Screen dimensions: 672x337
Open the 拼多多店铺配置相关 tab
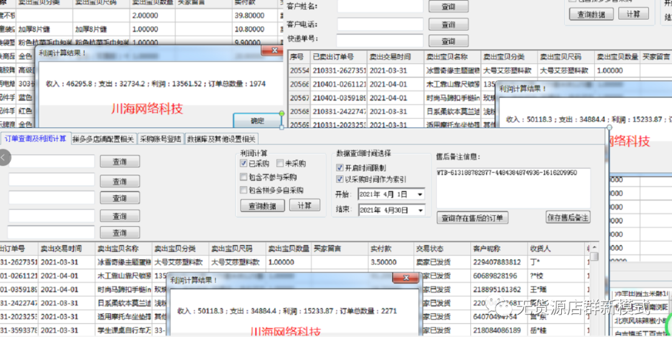click(x=103, y=139)
